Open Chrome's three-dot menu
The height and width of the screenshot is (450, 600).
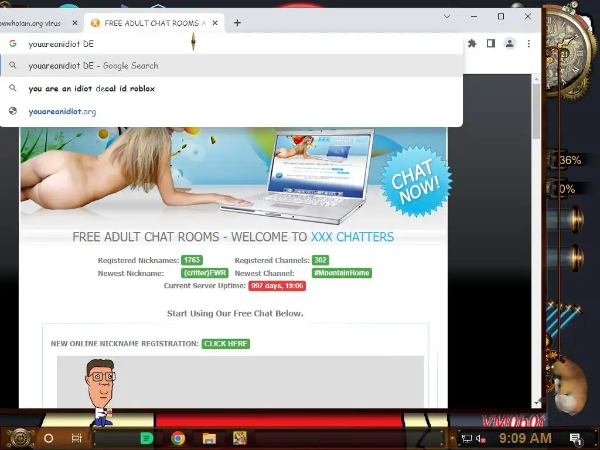tap(529, 43)
